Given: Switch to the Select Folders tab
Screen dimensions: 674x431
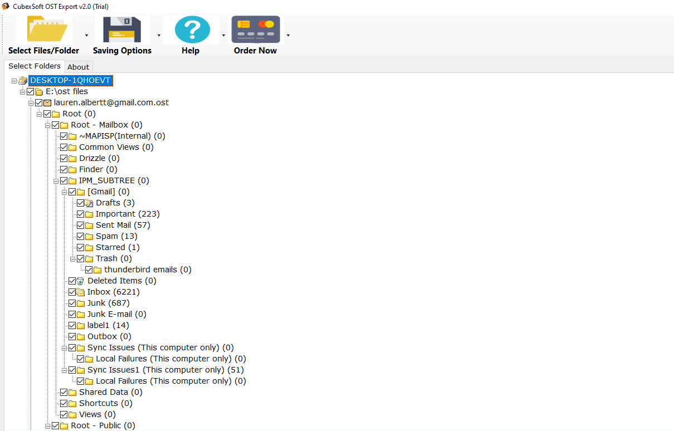Looking at the screenshot, I should coord(35,66).
